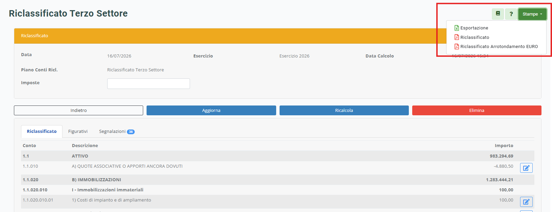552x212 pixels.
Task: Click the account code 1.1.020
Action: point(31,180)
